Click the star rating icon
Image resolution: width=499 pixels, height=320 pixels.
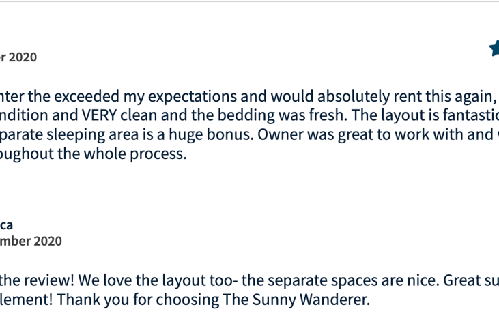pos(494,48)
